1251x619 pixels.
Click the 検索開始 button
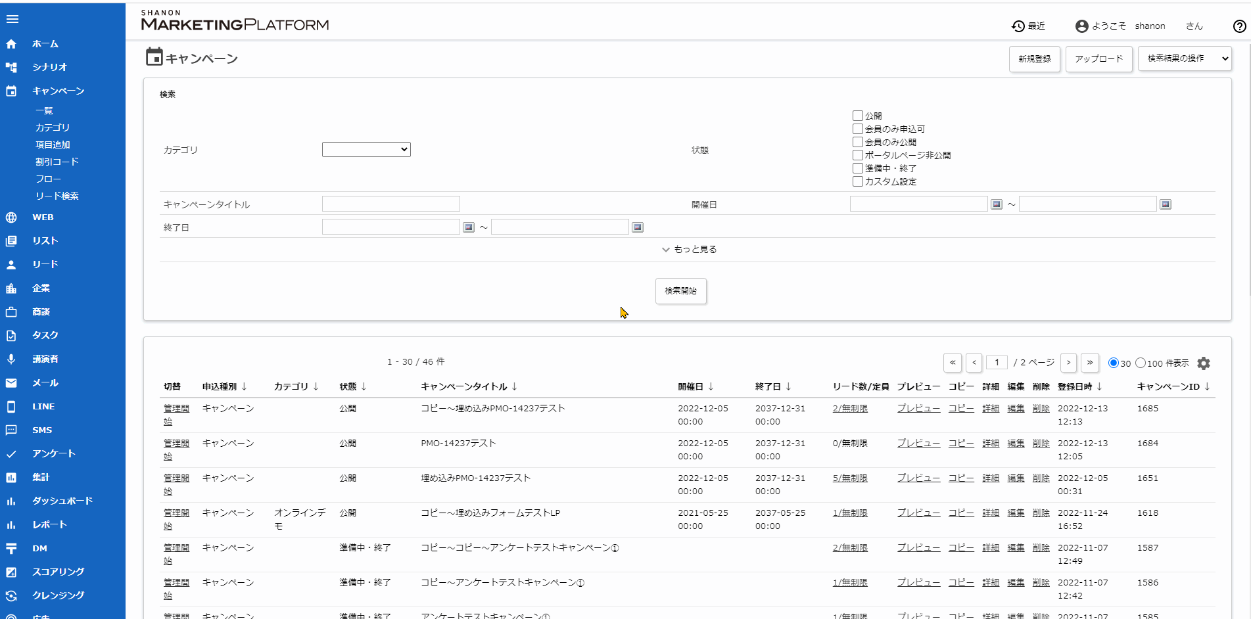[x=681, y=291]
